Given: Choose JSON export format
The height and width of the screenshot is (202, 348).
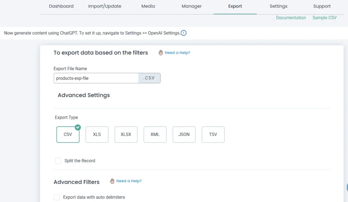Looking at the screenshot, I should point(184,134).
